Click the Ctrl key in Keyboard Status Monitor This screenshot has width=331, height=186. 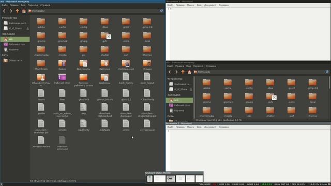(x=171, y=179)
